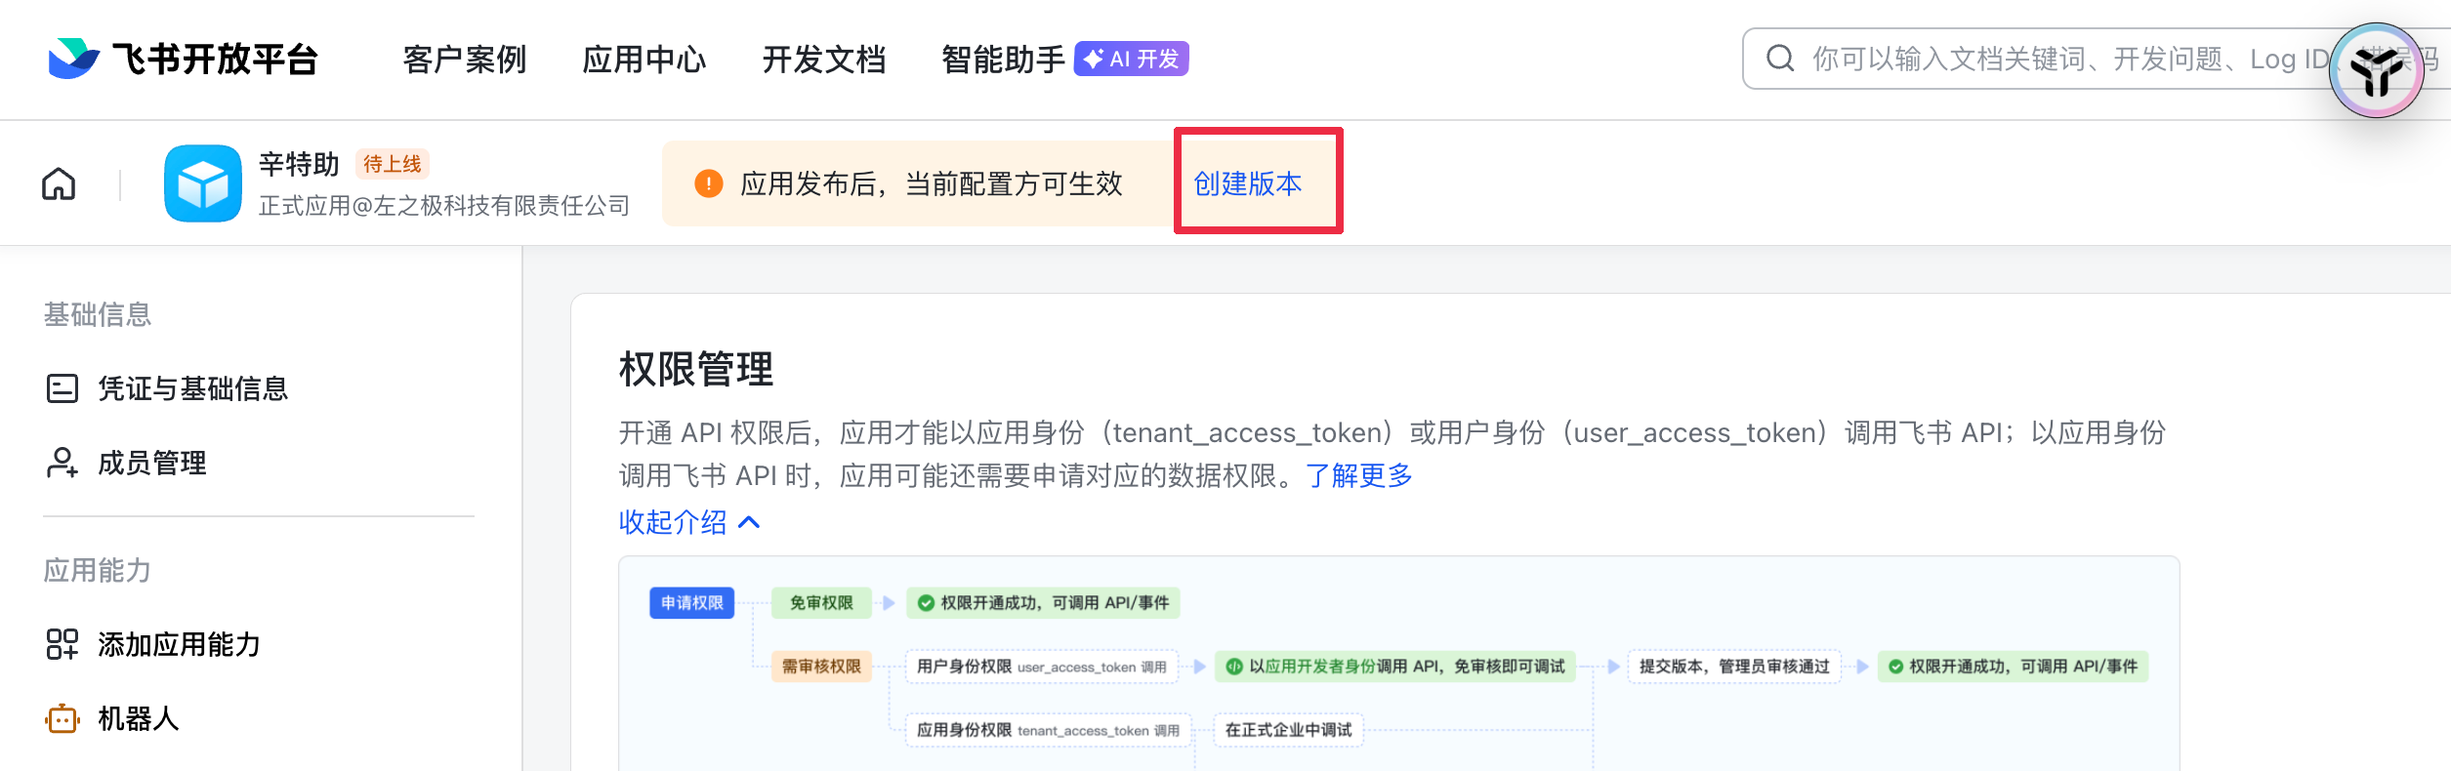Click the 成员管理 person icon
This screenshot has height=771, width=2451.
click(x=62, y=463)
